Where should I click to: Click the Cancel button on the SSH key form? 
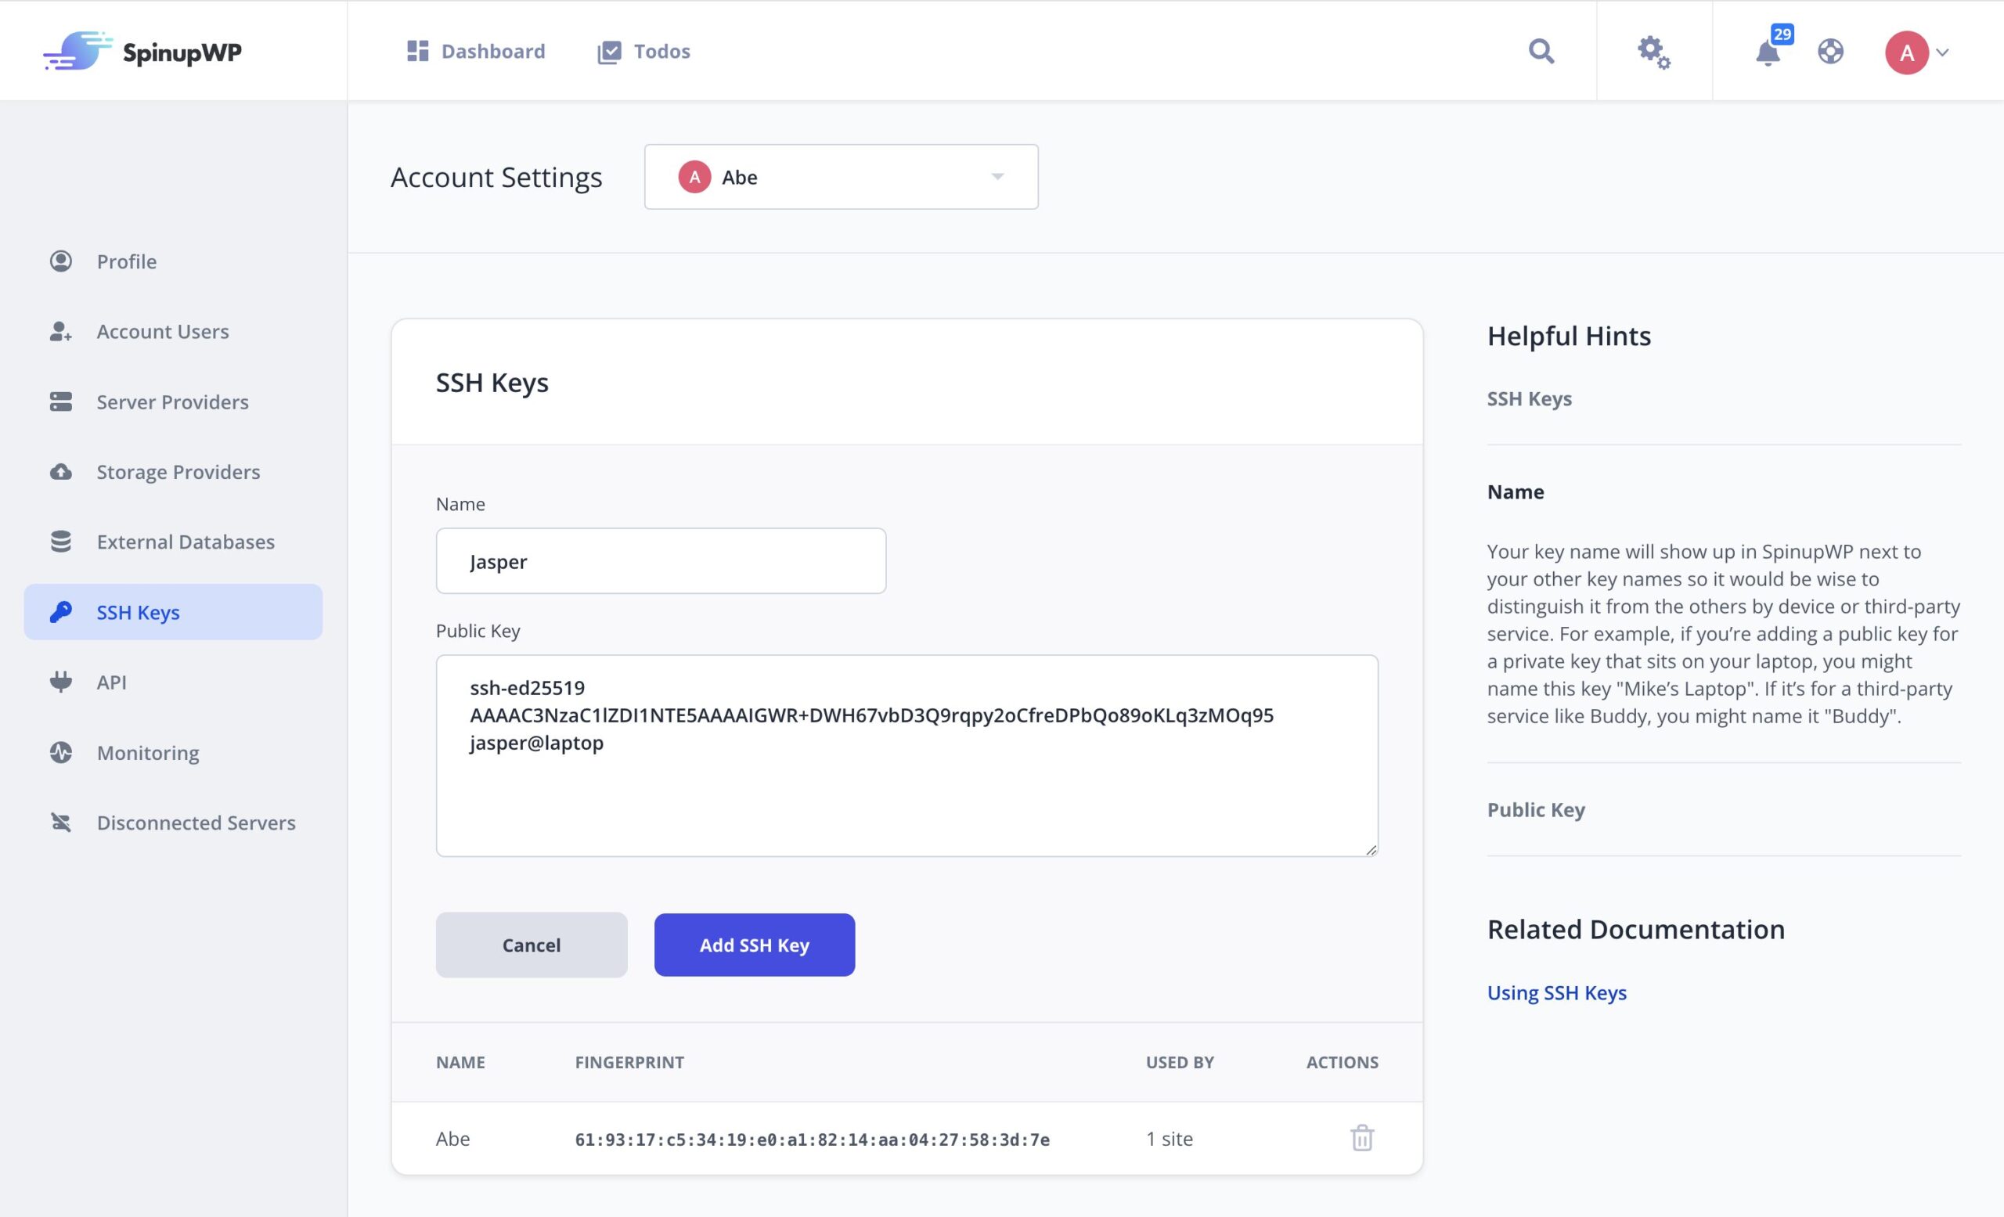point(531,945)
